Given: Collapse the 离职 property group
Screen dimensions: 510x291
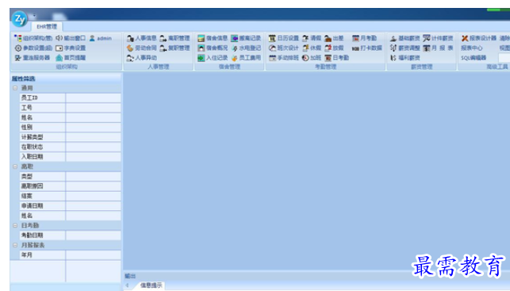Looking at the screenshot, I should point(15,167).
